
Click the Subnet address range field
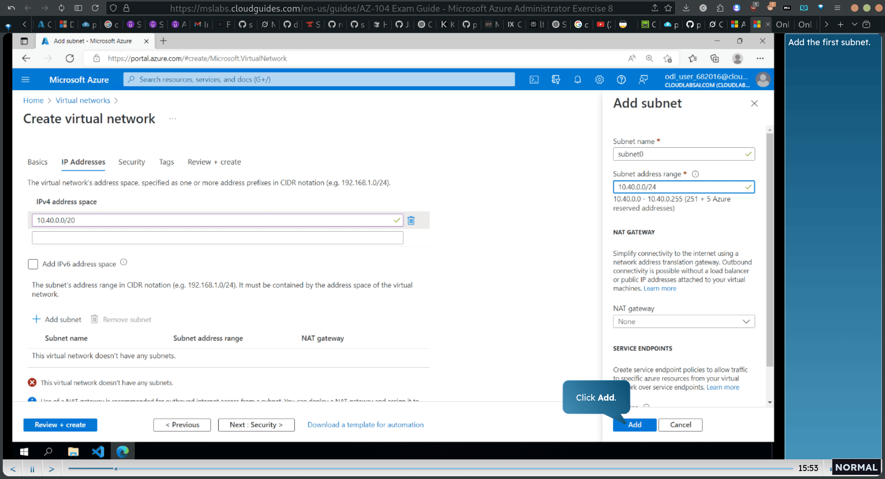pyautogui.click(x=684, y=187)
